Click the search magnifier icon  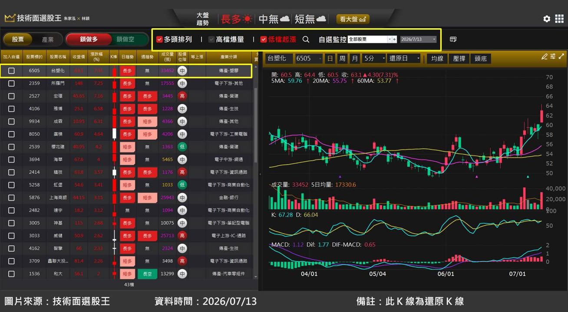306,39
